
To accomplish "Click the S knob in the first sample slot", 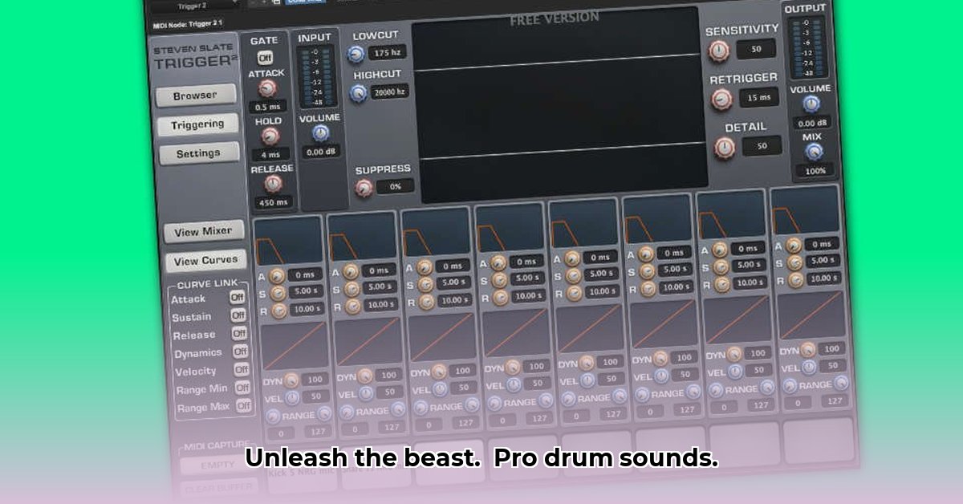I will [x=278, y=293].
